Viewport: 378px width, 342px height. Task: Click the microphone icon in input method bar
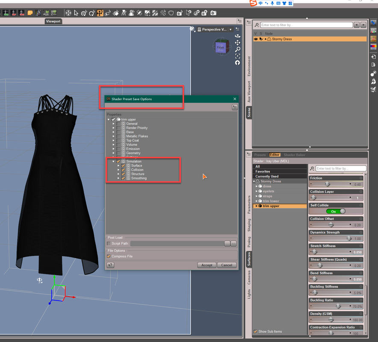click(272, 3)
